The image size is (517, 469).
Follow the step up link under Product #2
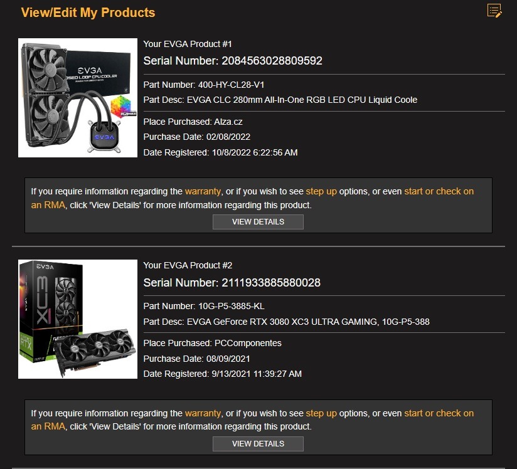[321, 413]
